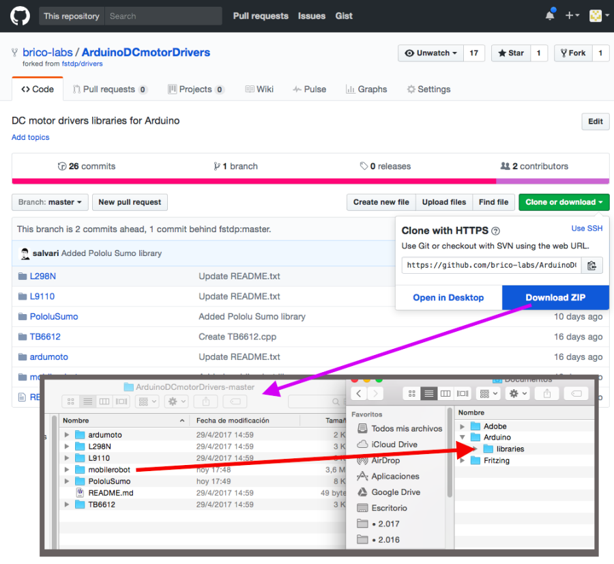Click the Use SSH link
The height and width of the screenshot is (564, 614).
[587, 229]
